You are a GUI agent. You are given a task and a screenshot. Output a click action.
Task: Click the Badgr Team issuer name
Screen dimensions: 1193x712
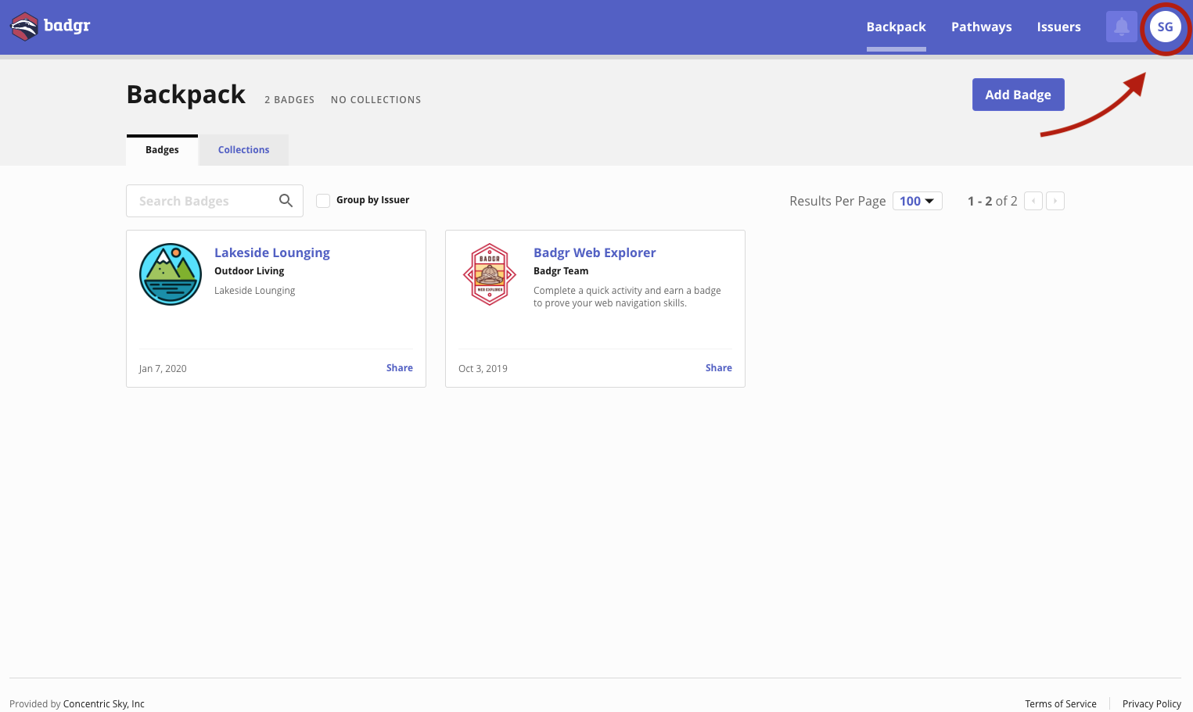pos(561,271)
